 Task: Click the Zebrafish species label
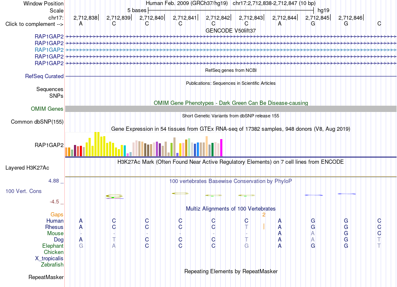point(52,265)
